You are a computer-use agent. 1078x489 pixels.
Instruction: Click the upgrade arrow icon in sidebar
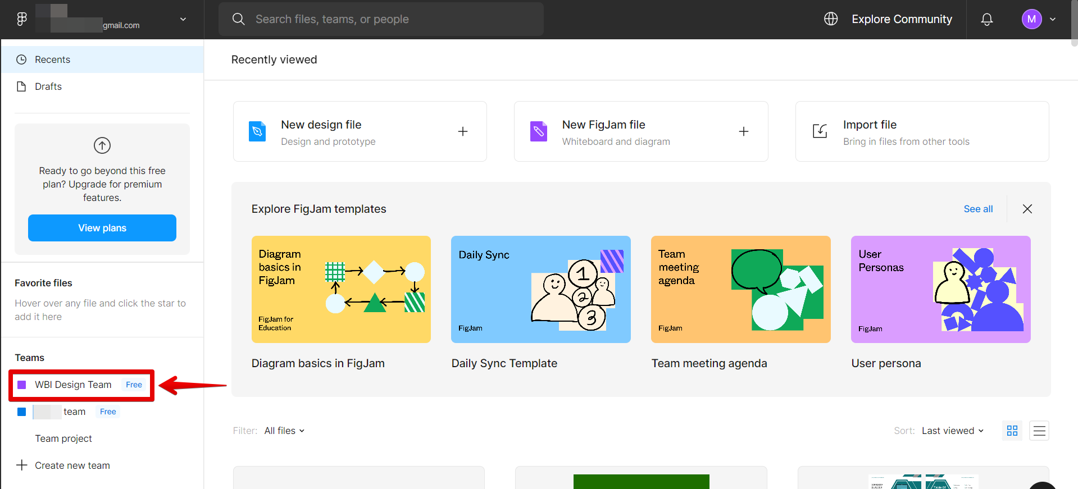(102, 145)
